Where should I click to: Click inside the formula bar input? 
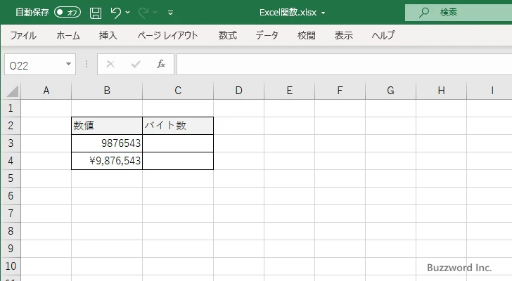coord(345,65)
